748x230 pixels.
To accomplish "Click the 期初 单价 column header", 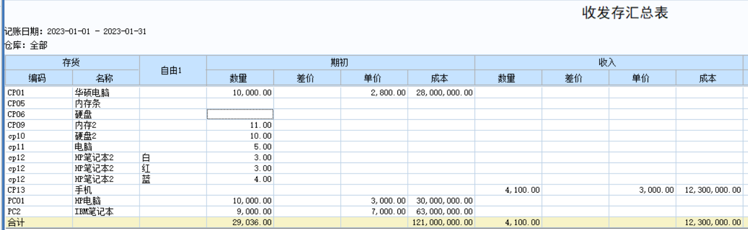I will pyautogui.click(x=374, y=79).
